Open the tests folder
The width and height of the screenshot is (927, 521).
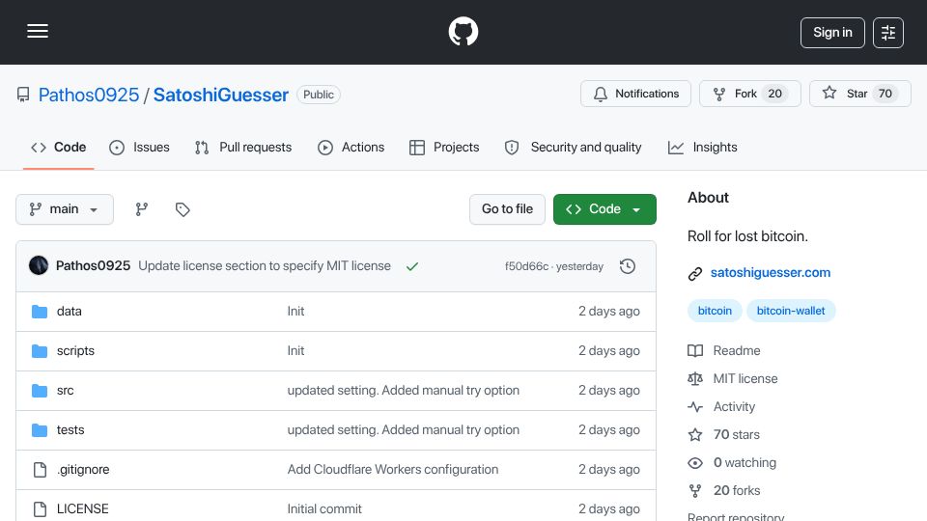pyautogui.click(x=70, y=430)
